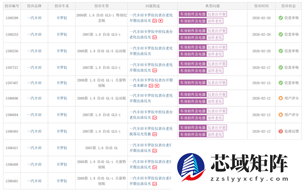Click orange 用户评分 status icon for 1596694
Viewport: 303px width, 190px height.
click(281, 115)
